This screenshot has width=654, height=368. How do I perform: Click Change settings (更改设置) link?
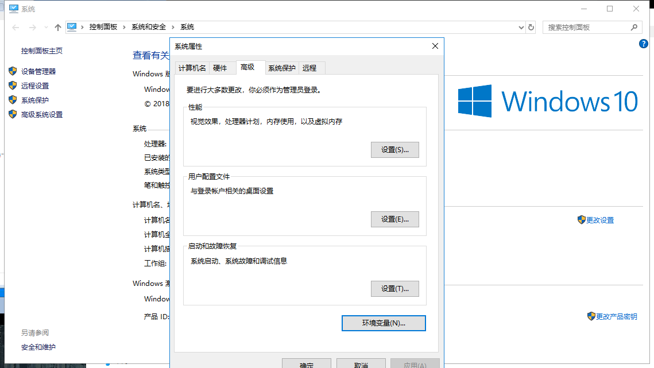600,220
